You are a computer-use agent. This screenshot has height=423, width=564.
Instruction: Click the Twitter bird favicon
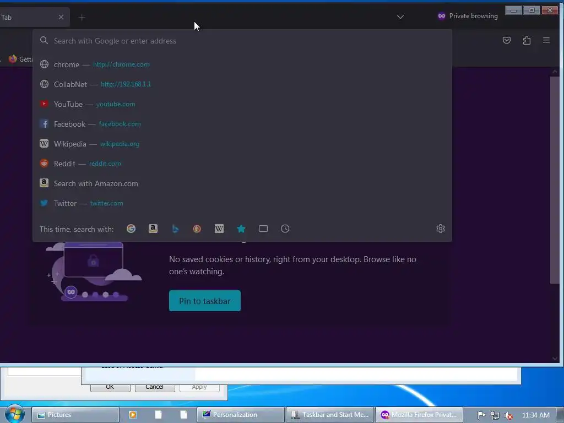pyautogui.click(x=44, y=203)
